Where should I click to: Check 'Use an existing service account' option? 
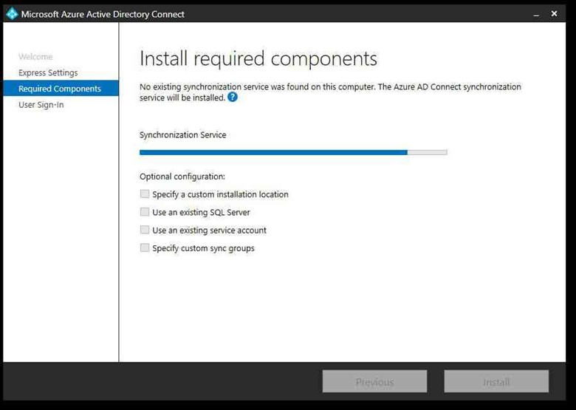tap(145, 230)
